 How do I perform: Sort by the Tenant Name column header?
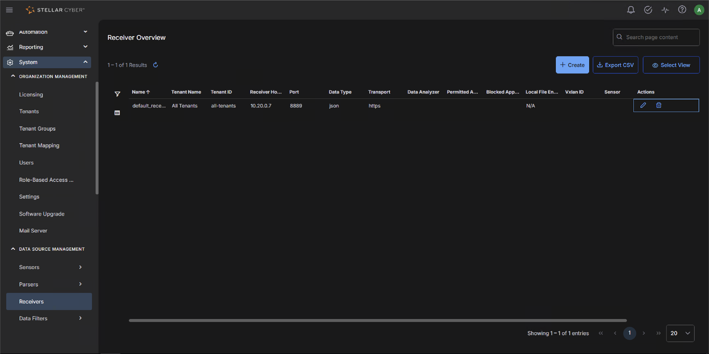[186, 92]
